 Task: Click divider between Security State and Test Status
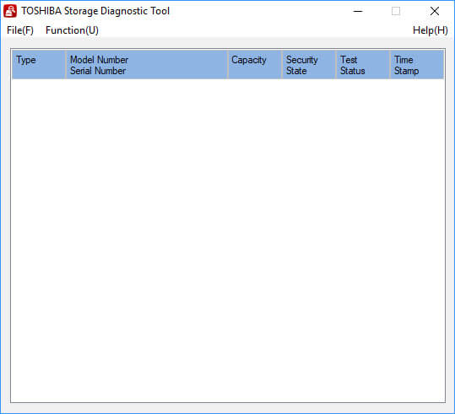click(x=336, y=64)
